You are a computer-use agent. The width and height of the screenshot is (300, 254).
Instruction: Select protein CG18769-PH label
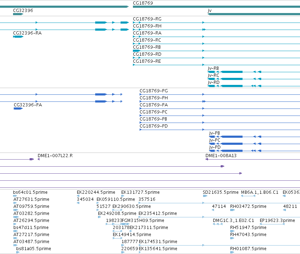[154, 98]
